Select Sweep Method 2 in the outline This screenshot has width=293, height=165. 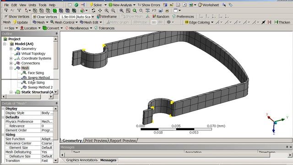pyautogui.click(x=40, y=88)
